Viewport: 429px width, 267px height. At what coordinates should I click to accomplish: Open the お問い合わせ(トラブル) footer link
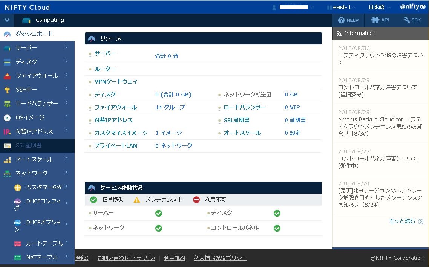tap(126, 258)
